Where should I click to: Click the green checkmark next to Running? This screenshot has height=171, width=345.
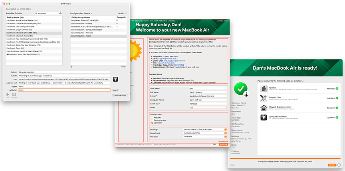pyautogui.click(x=337, y=89)
